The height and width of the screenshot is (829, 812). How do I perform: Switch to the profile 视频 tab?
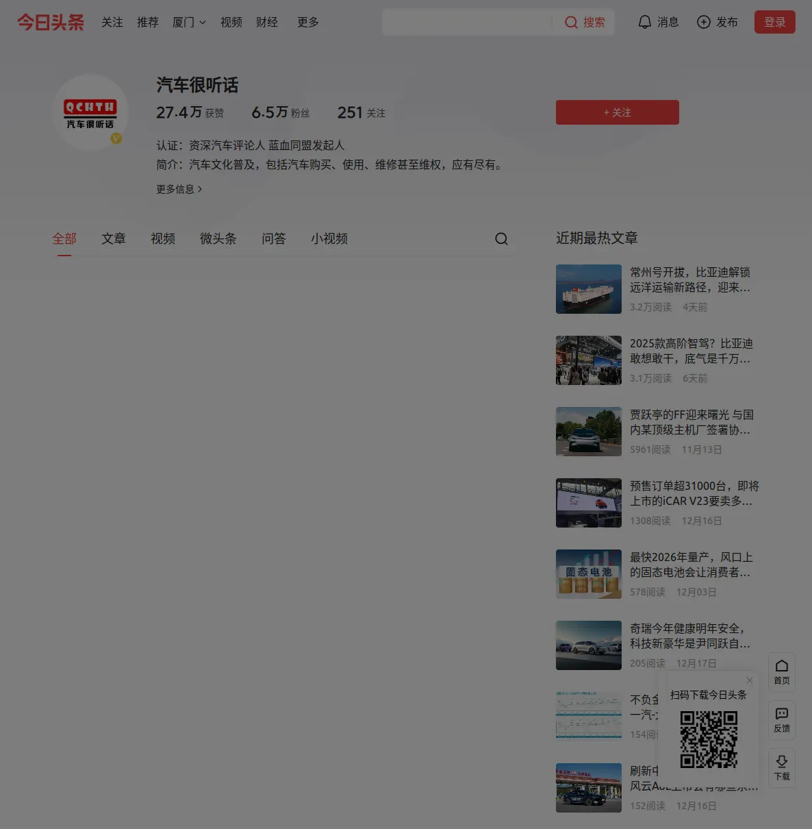[163, 238]
